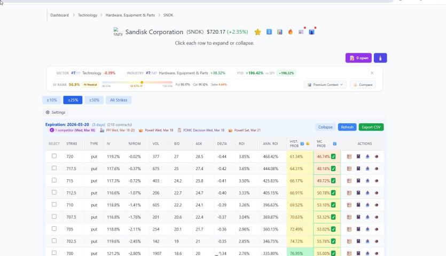Click the green check icon beside 46.74%
This screenshot has height=256, width=446.
[x=333, y=157]
